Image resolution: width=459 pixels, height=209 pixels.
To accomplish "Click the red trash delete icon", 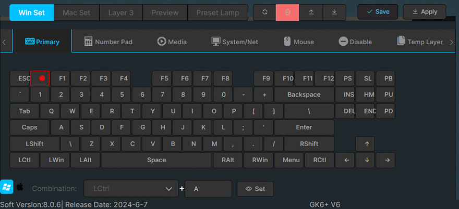I will tap(288, 12).
